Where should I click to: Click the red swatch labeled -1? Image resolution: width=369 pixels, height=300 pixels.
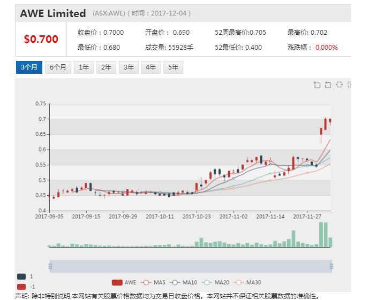(21, 287)
